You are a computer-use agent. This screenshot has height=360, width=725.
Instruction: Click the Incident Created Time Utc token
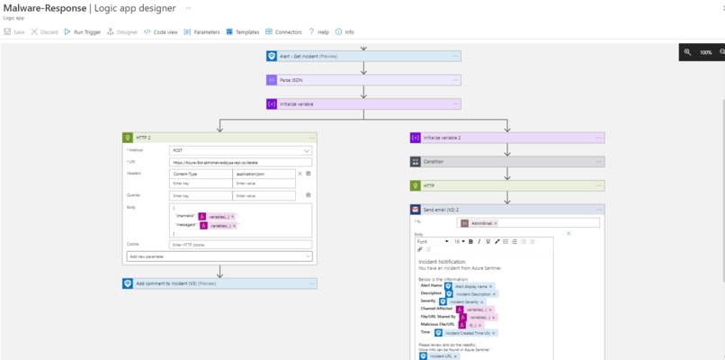[467, 333]
